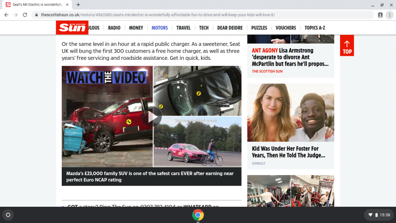Open the VOUCHERS section

pyautogui.click(x=286, y=28)
